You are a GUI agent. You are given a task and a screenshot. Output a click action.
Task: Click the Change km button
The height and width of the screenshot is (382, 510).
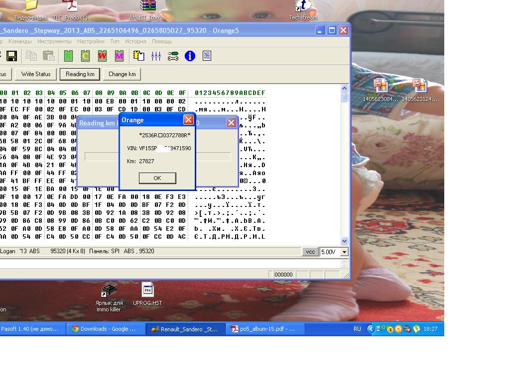pyautogui.click(x=122, y=74)
